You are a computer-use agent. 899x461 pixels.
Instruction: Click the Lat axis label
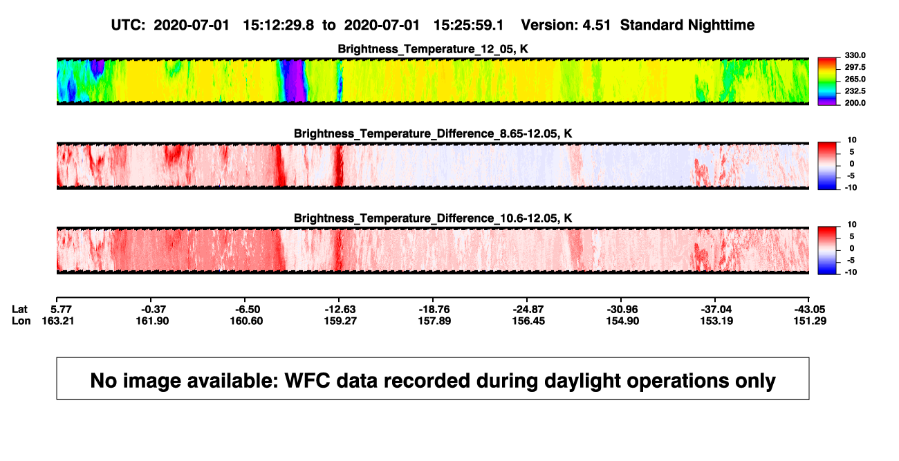click(20, 309)
